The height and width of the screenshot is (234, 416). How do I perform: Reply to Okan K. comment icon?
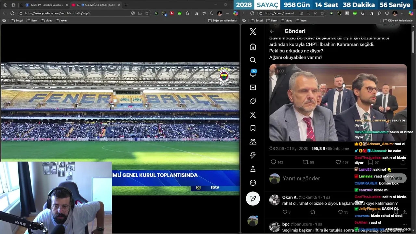[286, 212]
